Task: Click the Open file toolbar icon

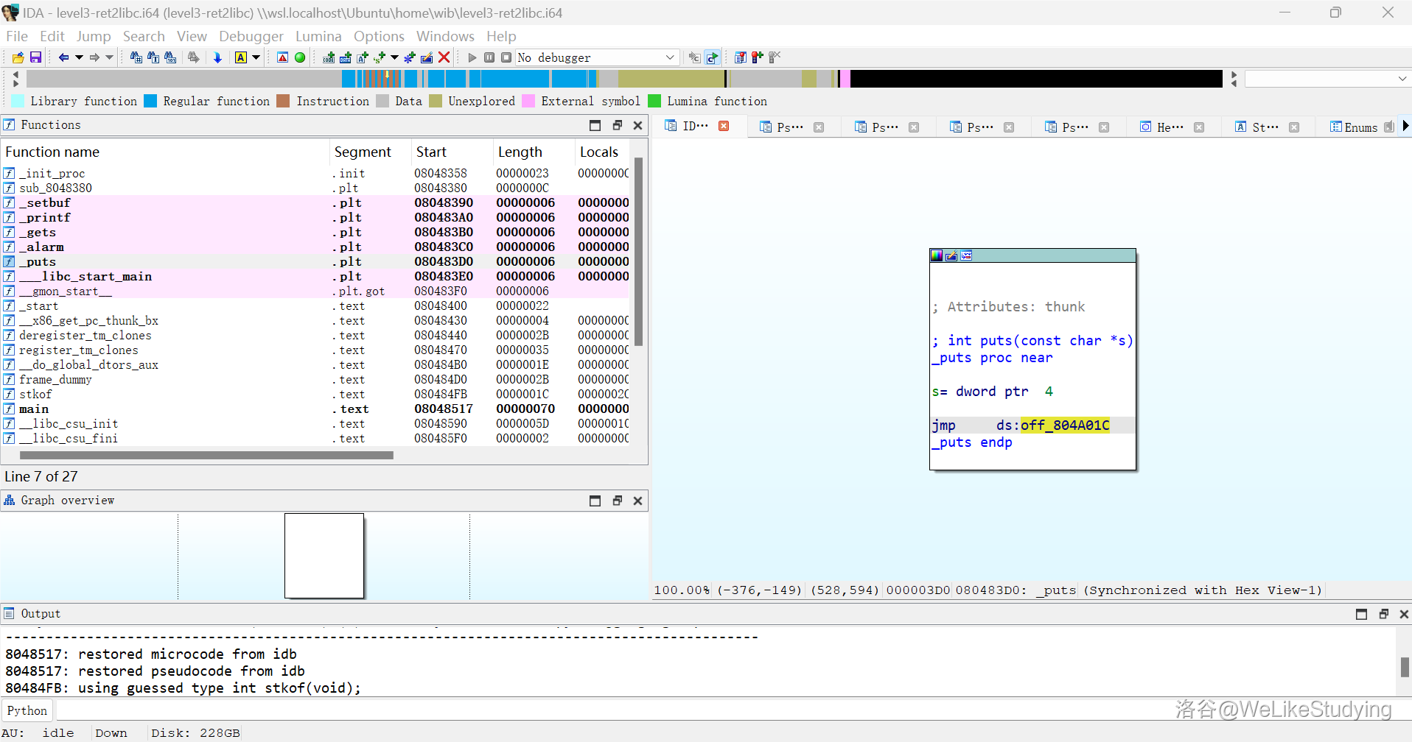Action: tap(18, 57)
